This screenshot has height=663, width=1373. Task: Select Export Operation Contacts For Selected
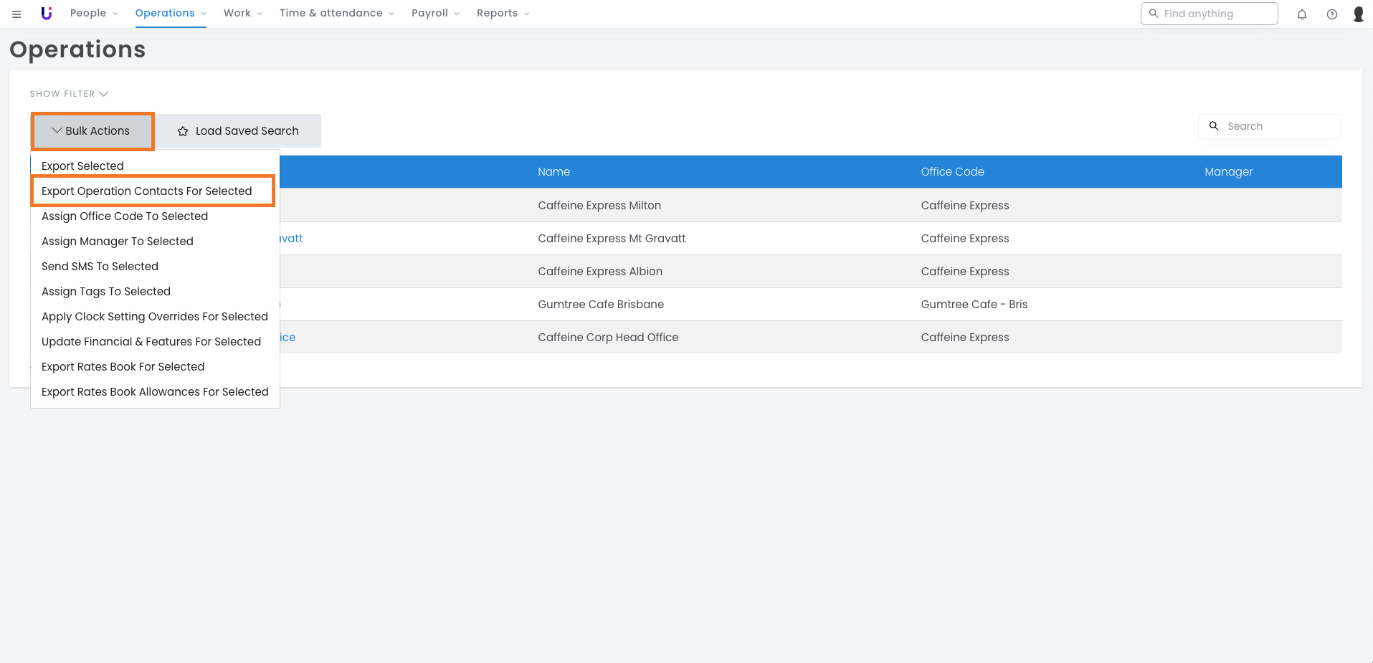[x=147, y=191]
